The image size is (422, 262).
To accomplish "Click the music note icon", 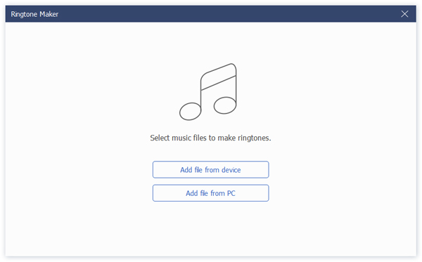I will (208, 91).
